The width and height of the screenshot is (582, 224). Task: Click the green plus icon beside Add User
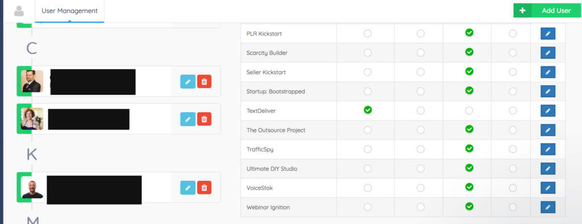pos(522,10)
